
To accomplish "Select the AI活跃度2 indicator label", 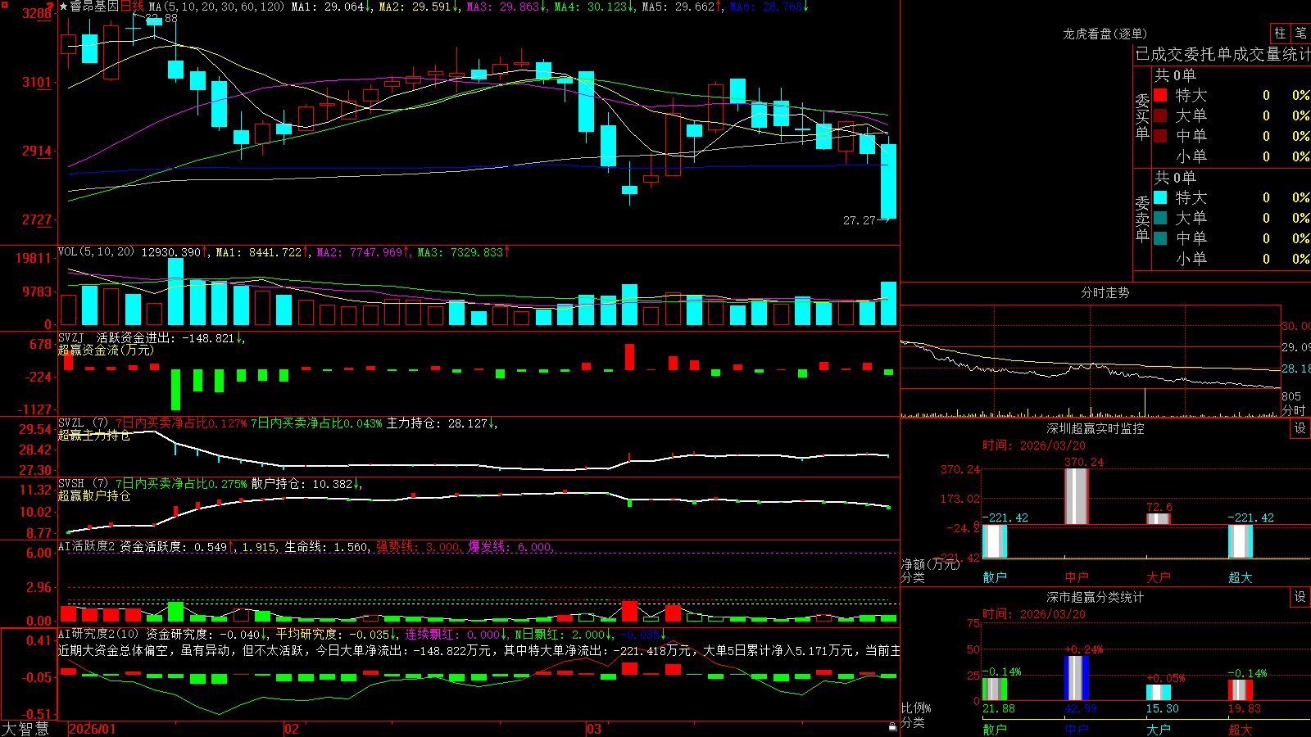I will point(87,546).
